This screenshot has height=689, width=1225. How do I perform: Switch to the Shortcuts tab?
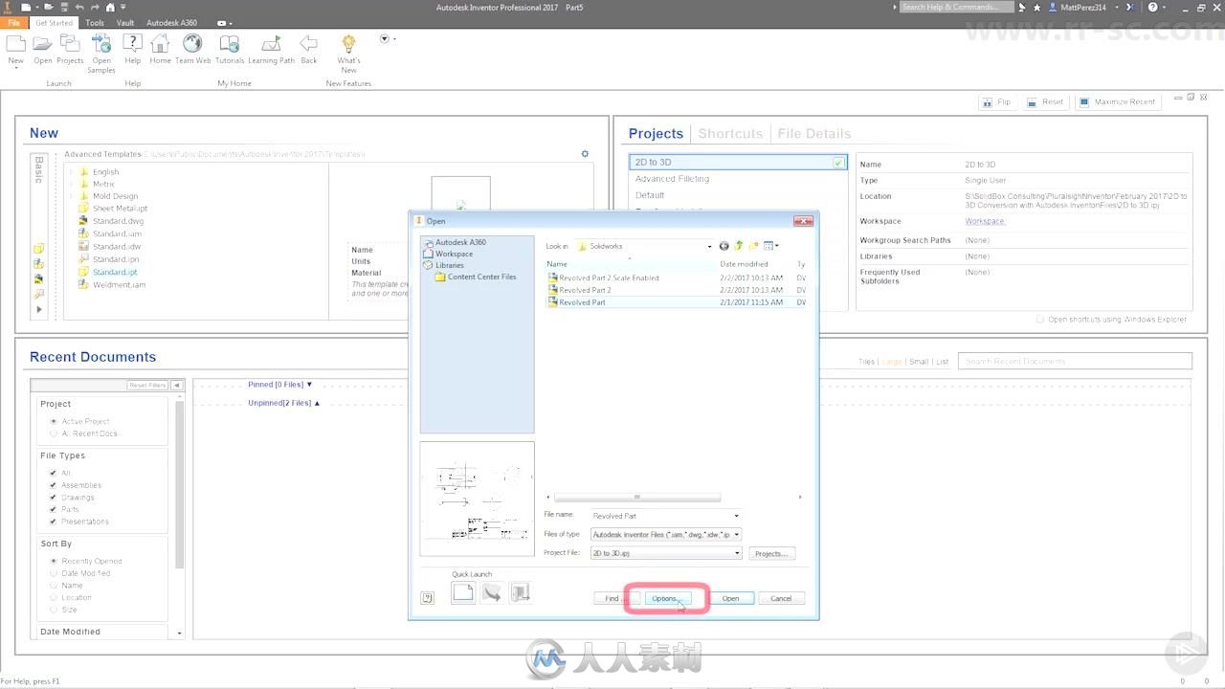(730, 134)
